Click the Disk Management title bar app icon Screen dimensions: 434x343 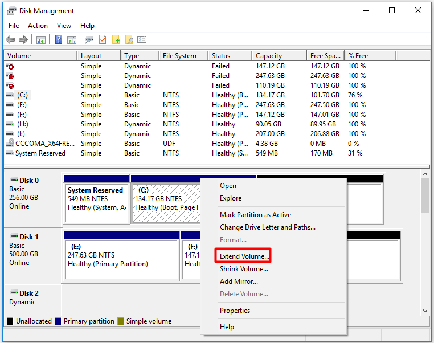click(11, 11)
